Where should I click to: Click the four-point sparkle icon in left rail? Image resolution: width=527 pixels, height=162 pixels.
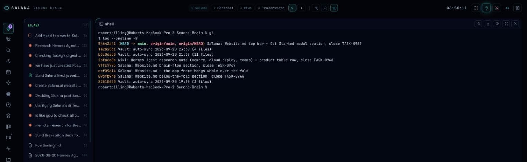point(8,83)
